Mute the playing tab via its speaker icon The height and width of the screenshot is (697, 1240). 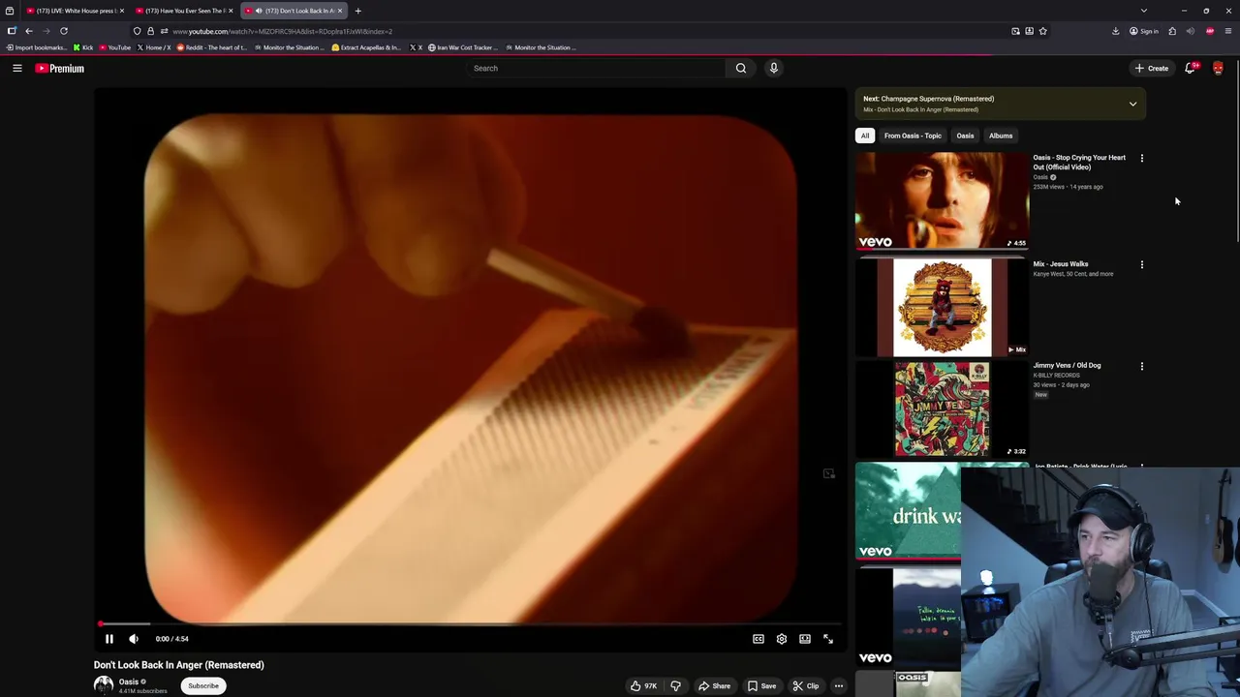point(259,11)
